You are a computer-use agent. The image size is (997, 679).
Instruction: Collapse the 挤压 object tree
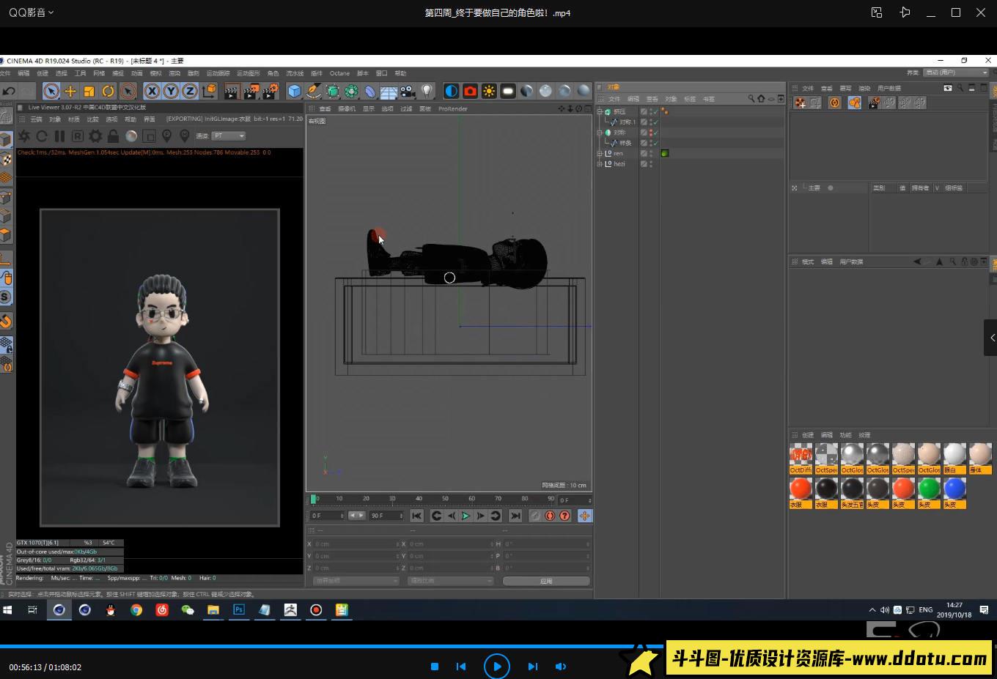[x=600, y=112]
